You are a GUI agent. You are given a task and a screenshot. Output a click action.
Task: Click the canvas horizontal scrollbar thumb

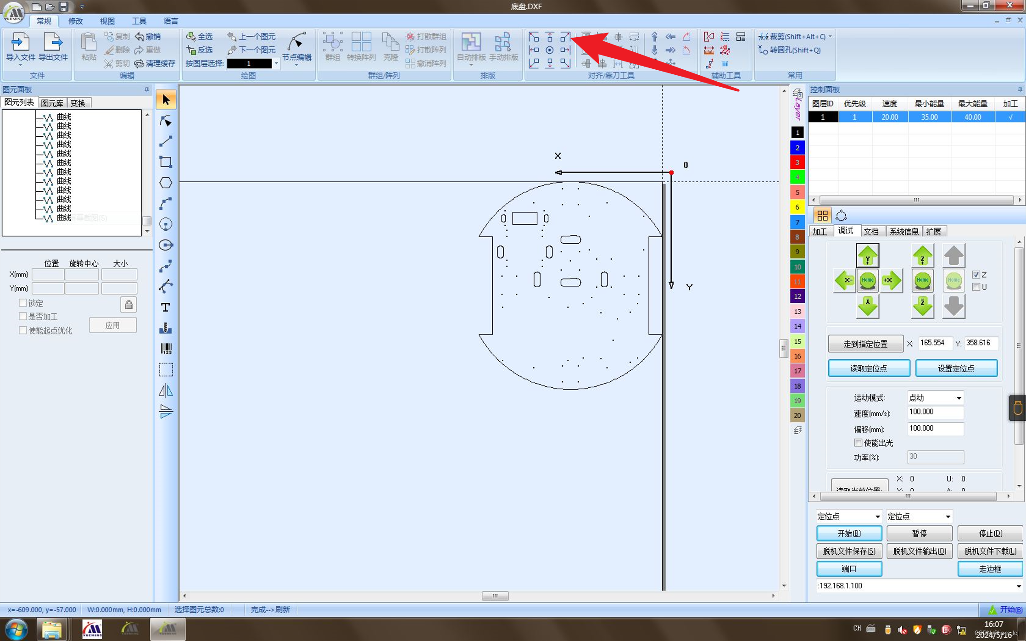[495, 596]
